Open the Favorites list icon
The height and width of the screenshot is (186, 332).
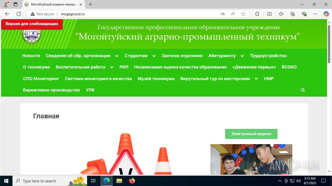[281, 14]
